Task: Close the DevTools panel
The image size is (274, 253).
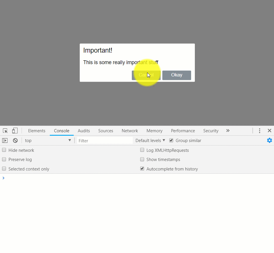Action: pyautogui.click(x=269, y=131)
